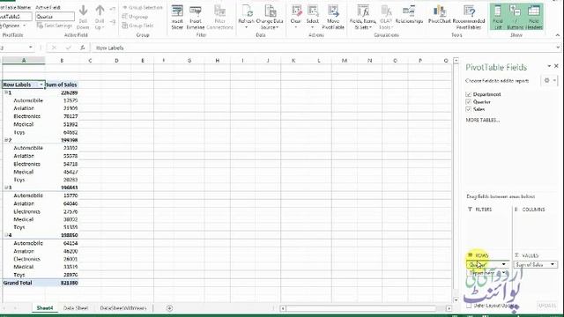Select the Grand Total row label

(24, 283)
